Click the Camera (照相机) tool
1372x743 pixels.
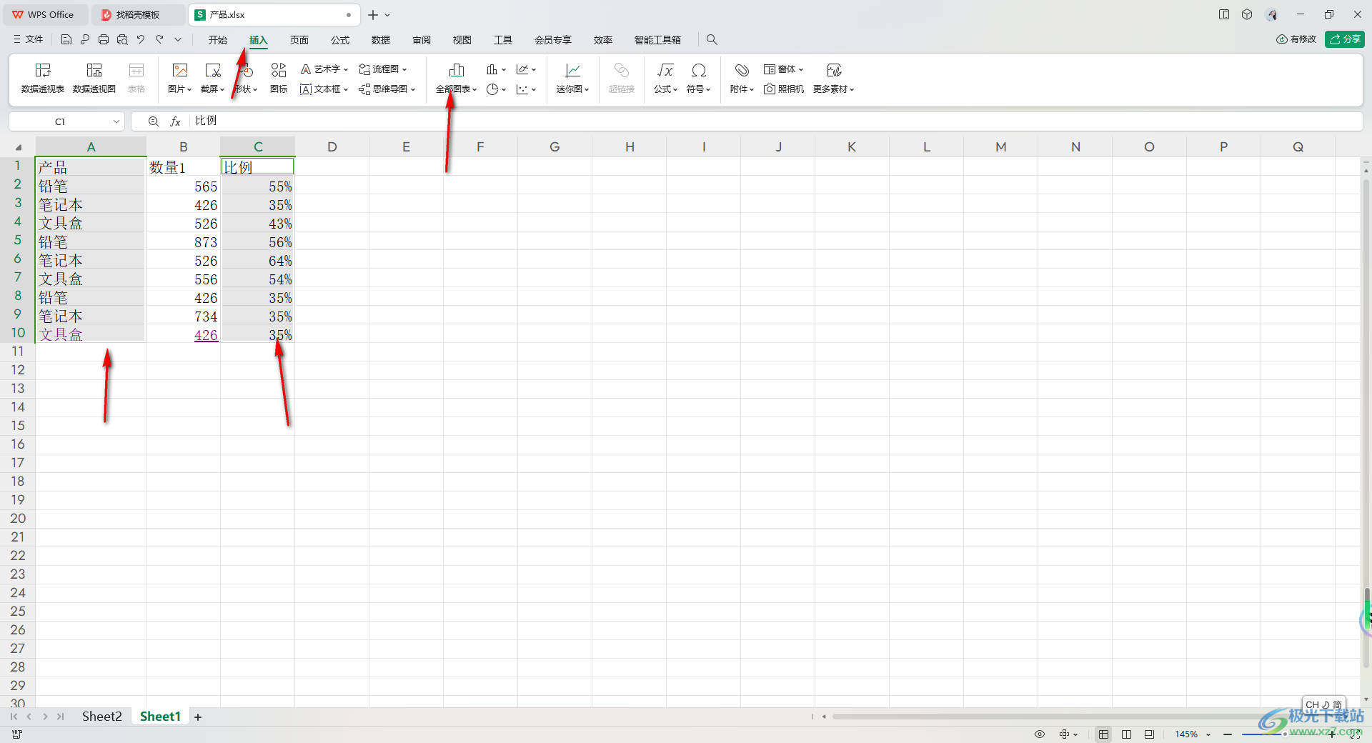(x=784, y=89)
